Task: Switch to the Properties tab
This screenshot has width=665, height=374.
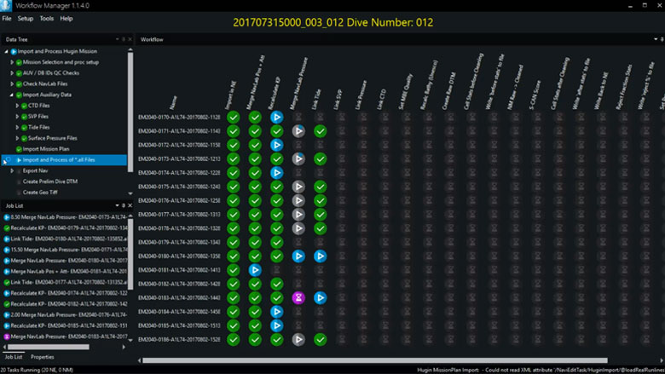Action: click(x=43, y=357)
